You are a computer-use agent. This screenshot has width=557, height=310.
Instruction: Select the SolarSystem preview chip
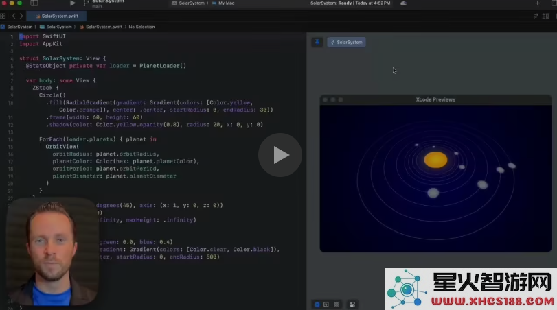346,42
